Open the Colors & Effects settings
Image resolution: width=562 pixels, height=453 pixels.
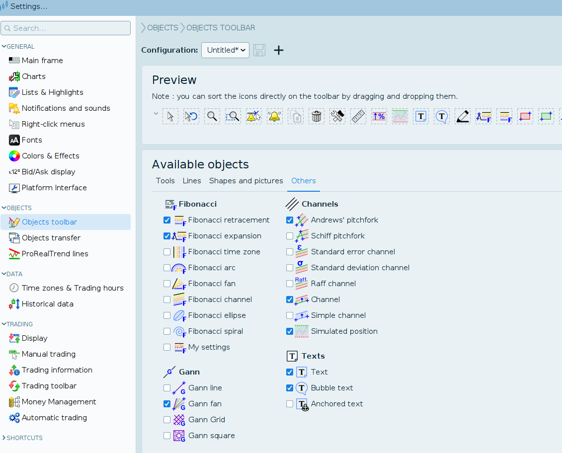pos(50,156)
